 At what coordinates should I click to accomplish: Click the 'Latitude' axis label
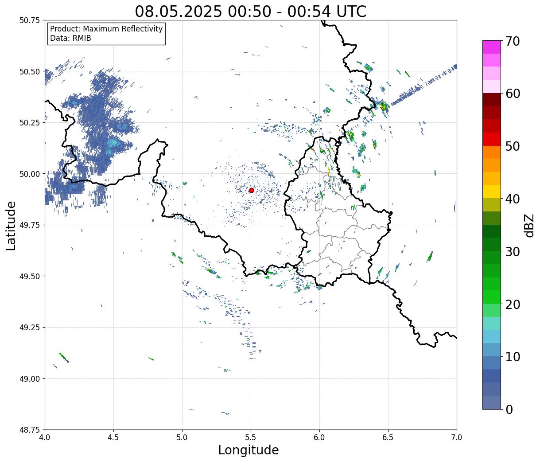point(11,226)
